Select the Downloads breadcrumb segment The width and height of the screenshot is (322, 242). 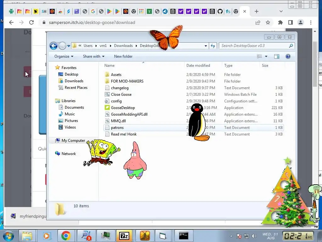(x=123, y=46)
